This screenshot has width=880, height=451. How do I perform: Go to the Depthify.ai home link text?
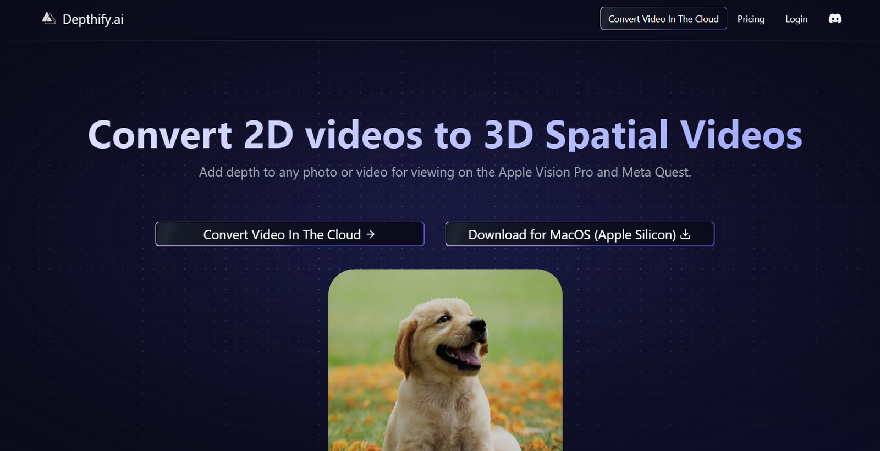tap(93, 19)
